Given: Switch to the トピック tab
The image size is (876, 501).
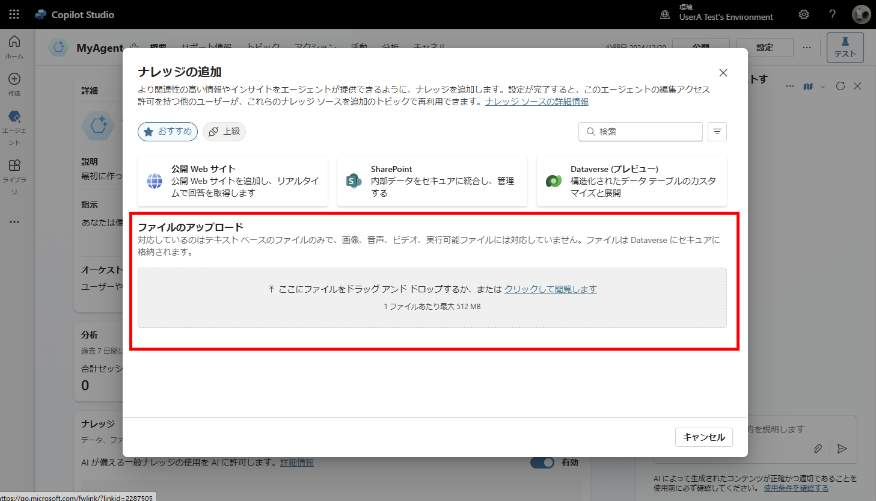Looking at the screenshot, I should coord(263,47).
